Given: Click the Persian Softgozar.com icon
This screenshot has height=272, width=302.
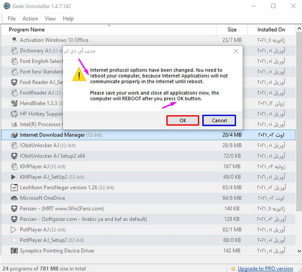Looking at the screenshot, I should click(14, 219).
